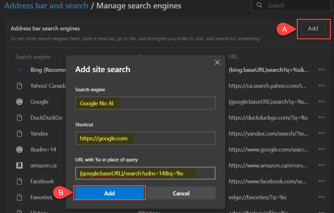Viewport: 334px width, 213px height.
Task: Click the Add button above the search engine list
Action: [313, 28]
